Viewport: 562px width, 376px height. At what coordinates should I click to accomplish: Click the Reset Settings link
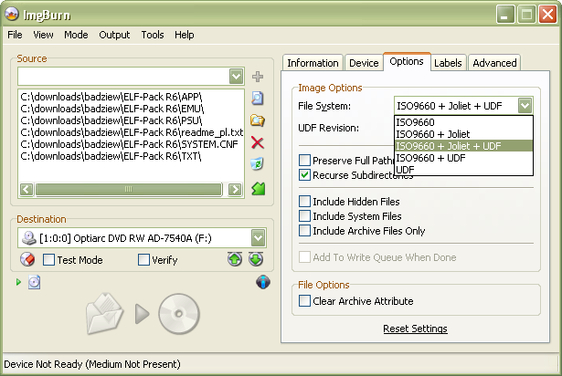tap(415, 329)
